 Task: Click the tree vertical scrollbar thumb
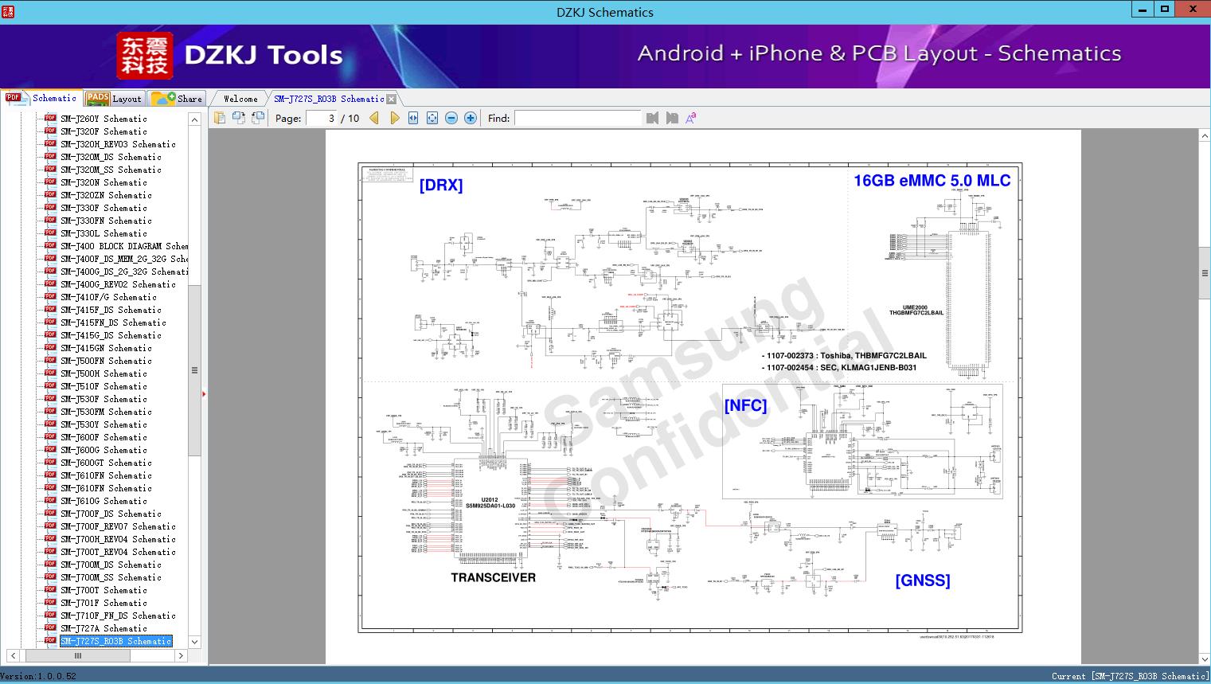[194, 370]
